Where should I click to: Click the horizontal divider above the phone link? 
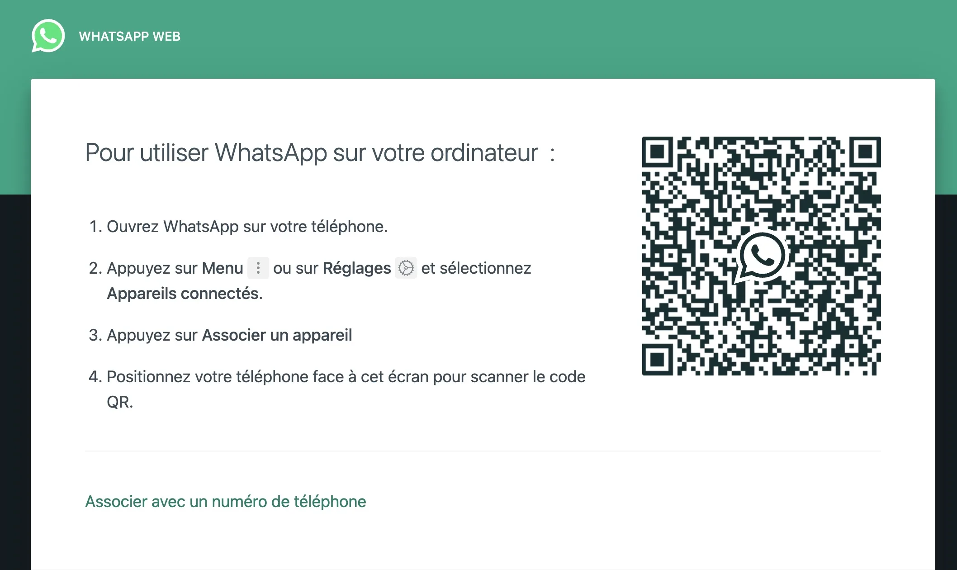[x=483, y=451]
